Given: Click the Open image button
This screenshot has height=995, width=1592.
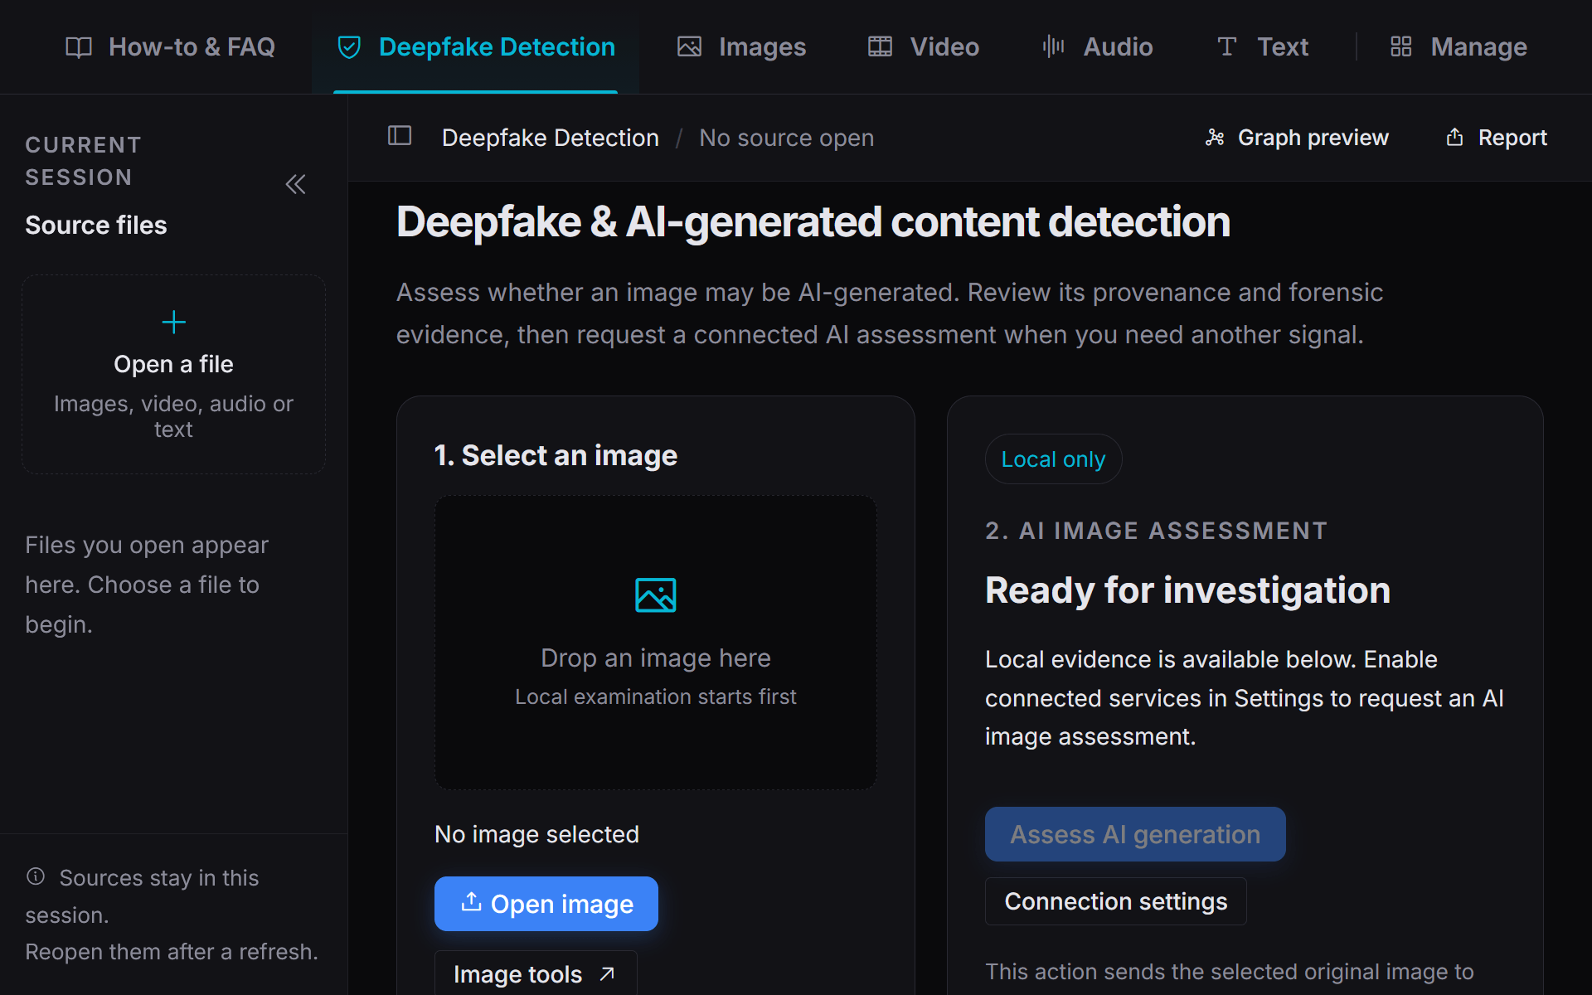Looking at the screenshot, I should click(546, 904).
